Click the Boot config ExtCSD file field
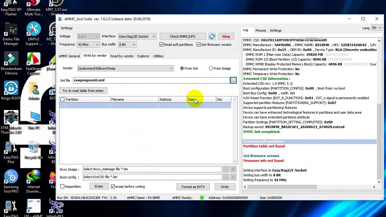Image resolution: width=386 pixels, height=217 pixels. pos(152,177)
